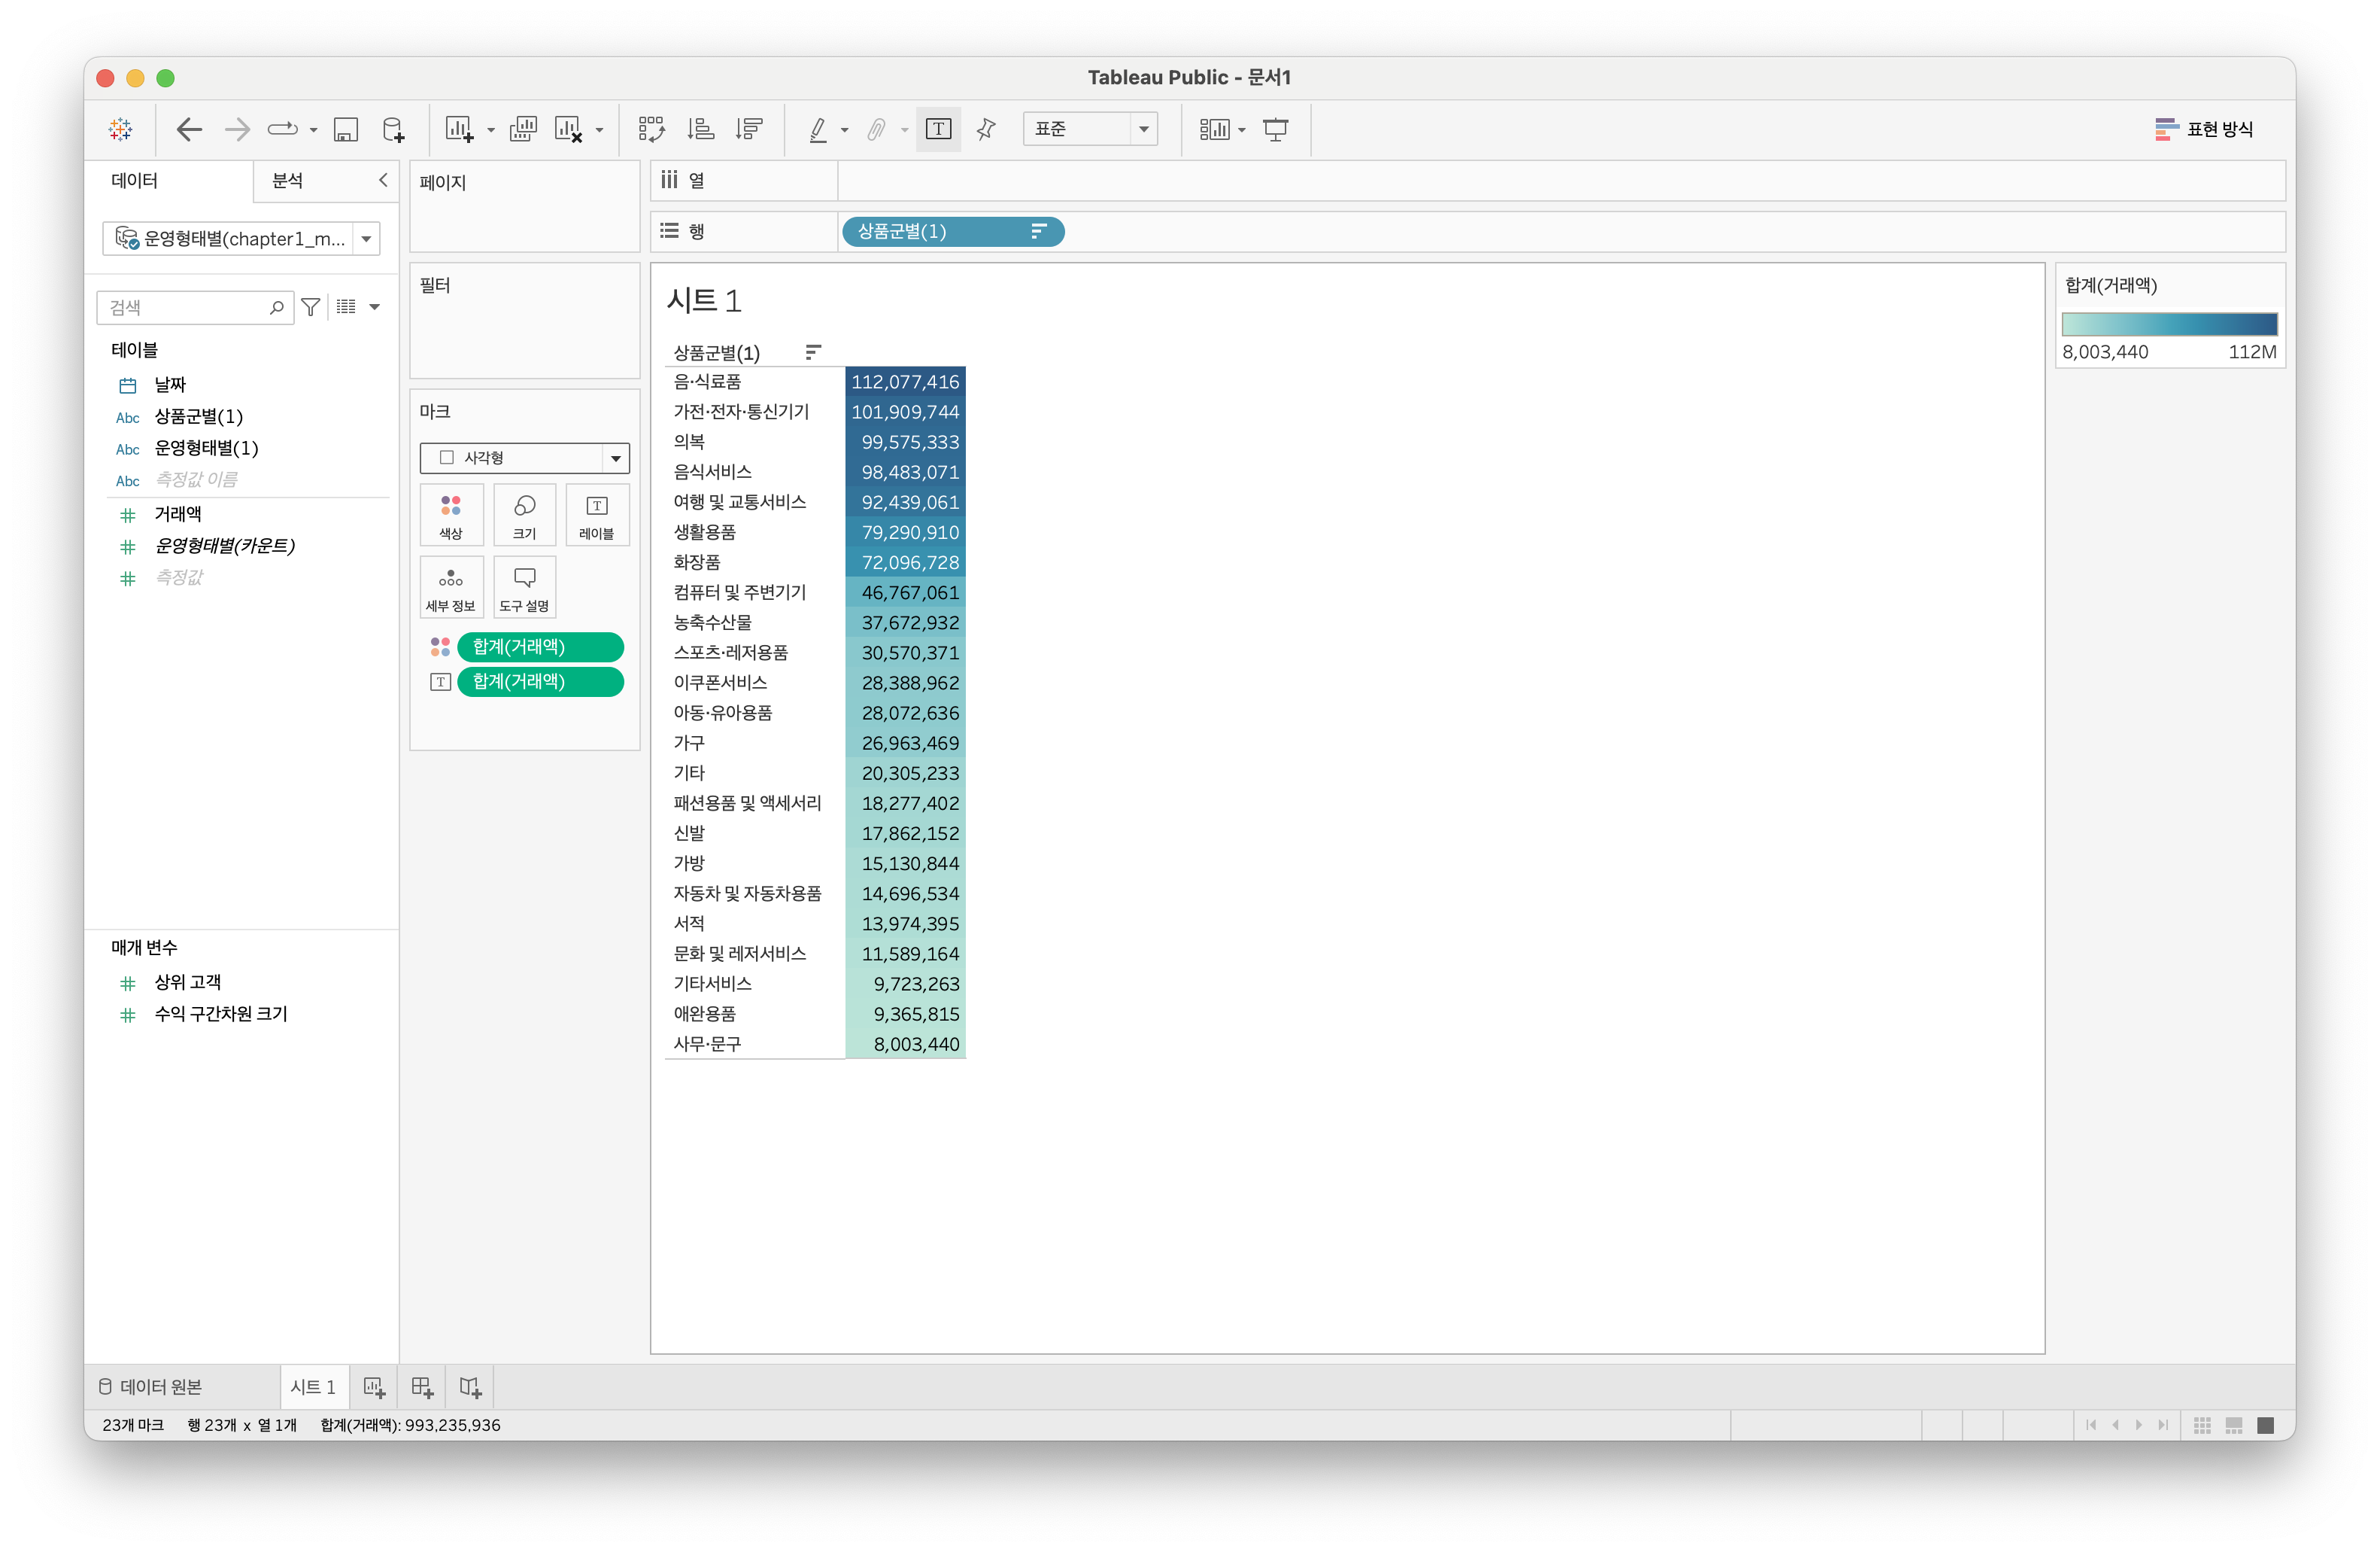The height and width of the screenshot is (1552, 2380).
Task: Click the add new data source icon
Action: coord(393,129)
